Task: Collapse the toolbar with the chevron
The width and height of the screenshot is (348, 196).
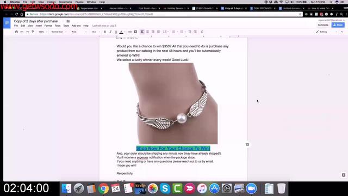Action: click(342, 32)
